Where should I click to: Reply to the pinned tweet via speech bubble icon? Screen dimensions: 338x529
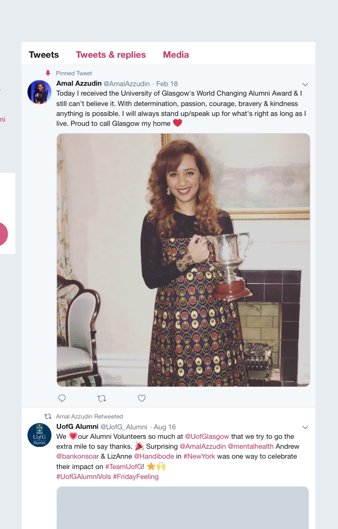click(x=62, y=398)
